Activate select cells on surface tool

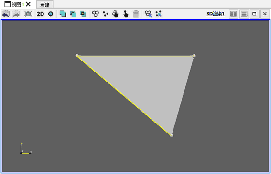96,14
